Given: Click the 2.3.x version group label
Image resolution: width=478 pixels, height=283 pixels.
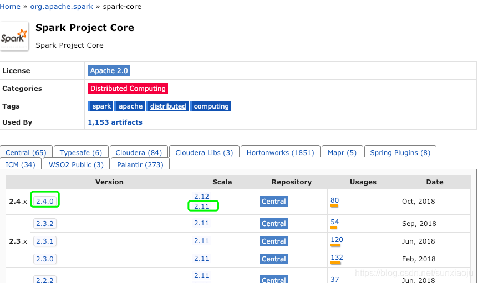Looking at the screenshot, I should (x=18, y=241).
